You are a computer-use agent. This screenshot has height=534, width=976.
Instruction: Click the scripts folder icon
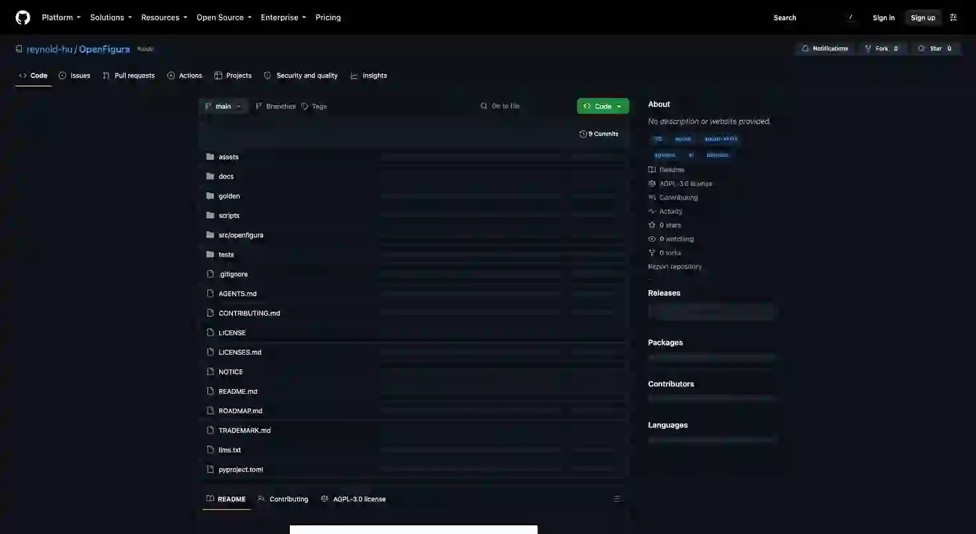210,216
